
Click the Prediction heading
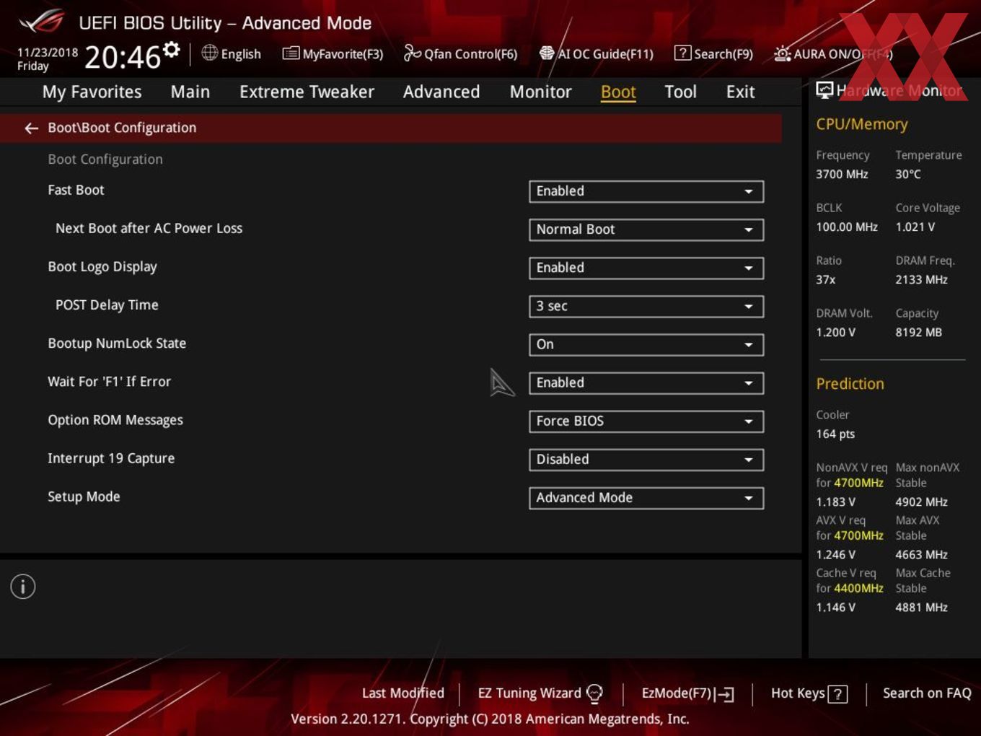(x=850, y=384)
